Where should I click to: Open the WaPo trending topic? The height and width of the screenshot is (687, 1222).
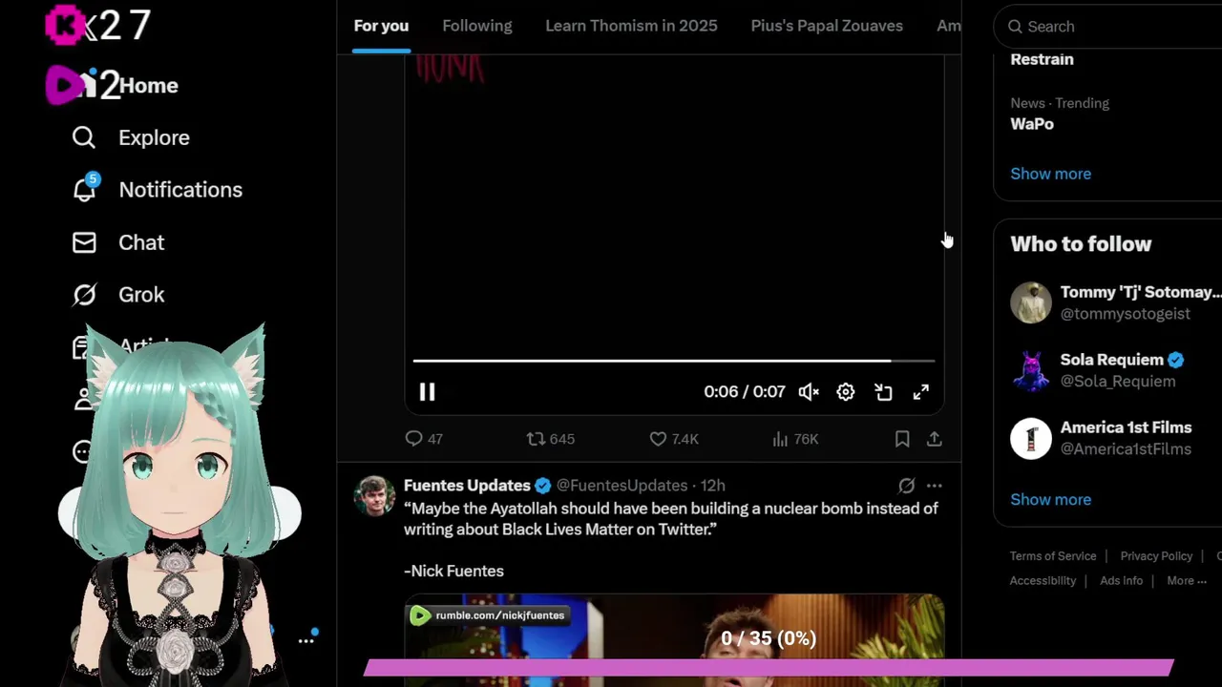pos(1032,124)
